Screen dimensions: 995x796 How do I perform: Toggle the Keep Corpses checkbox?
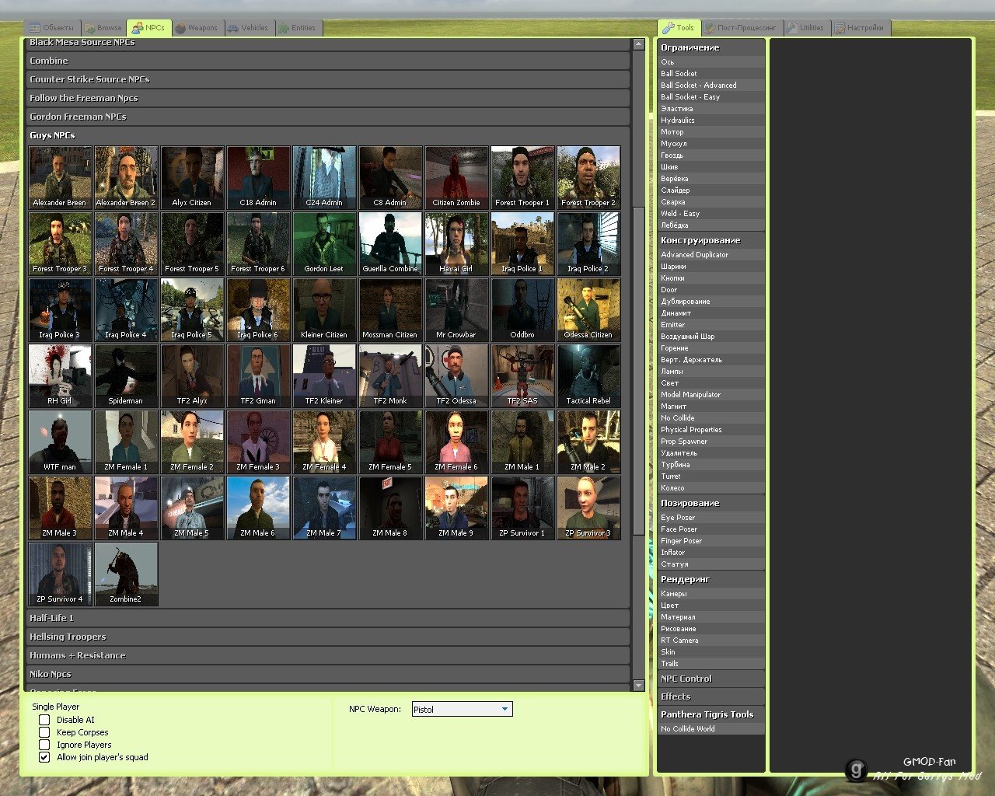point(44,732)
